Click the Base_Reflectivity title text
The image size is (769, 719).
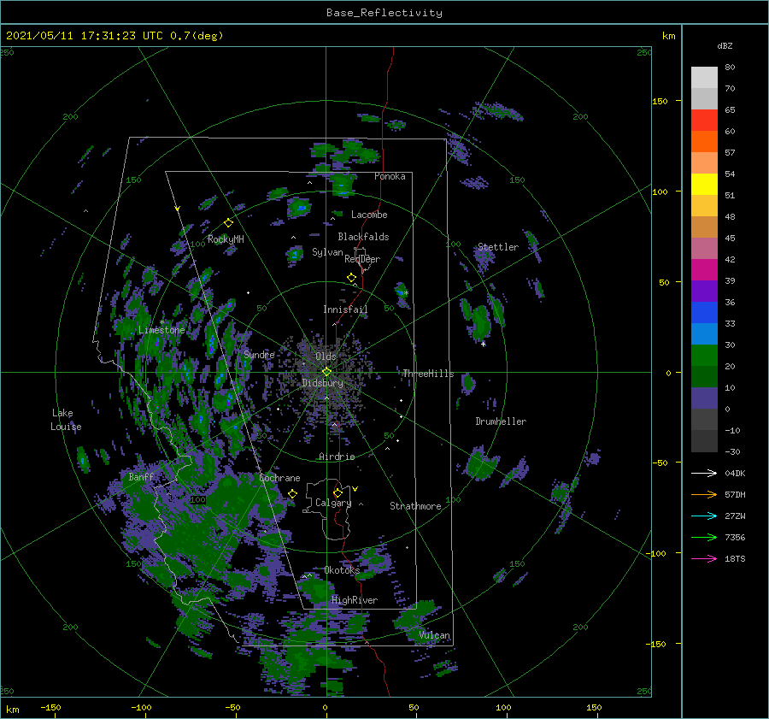click(384, 13)
